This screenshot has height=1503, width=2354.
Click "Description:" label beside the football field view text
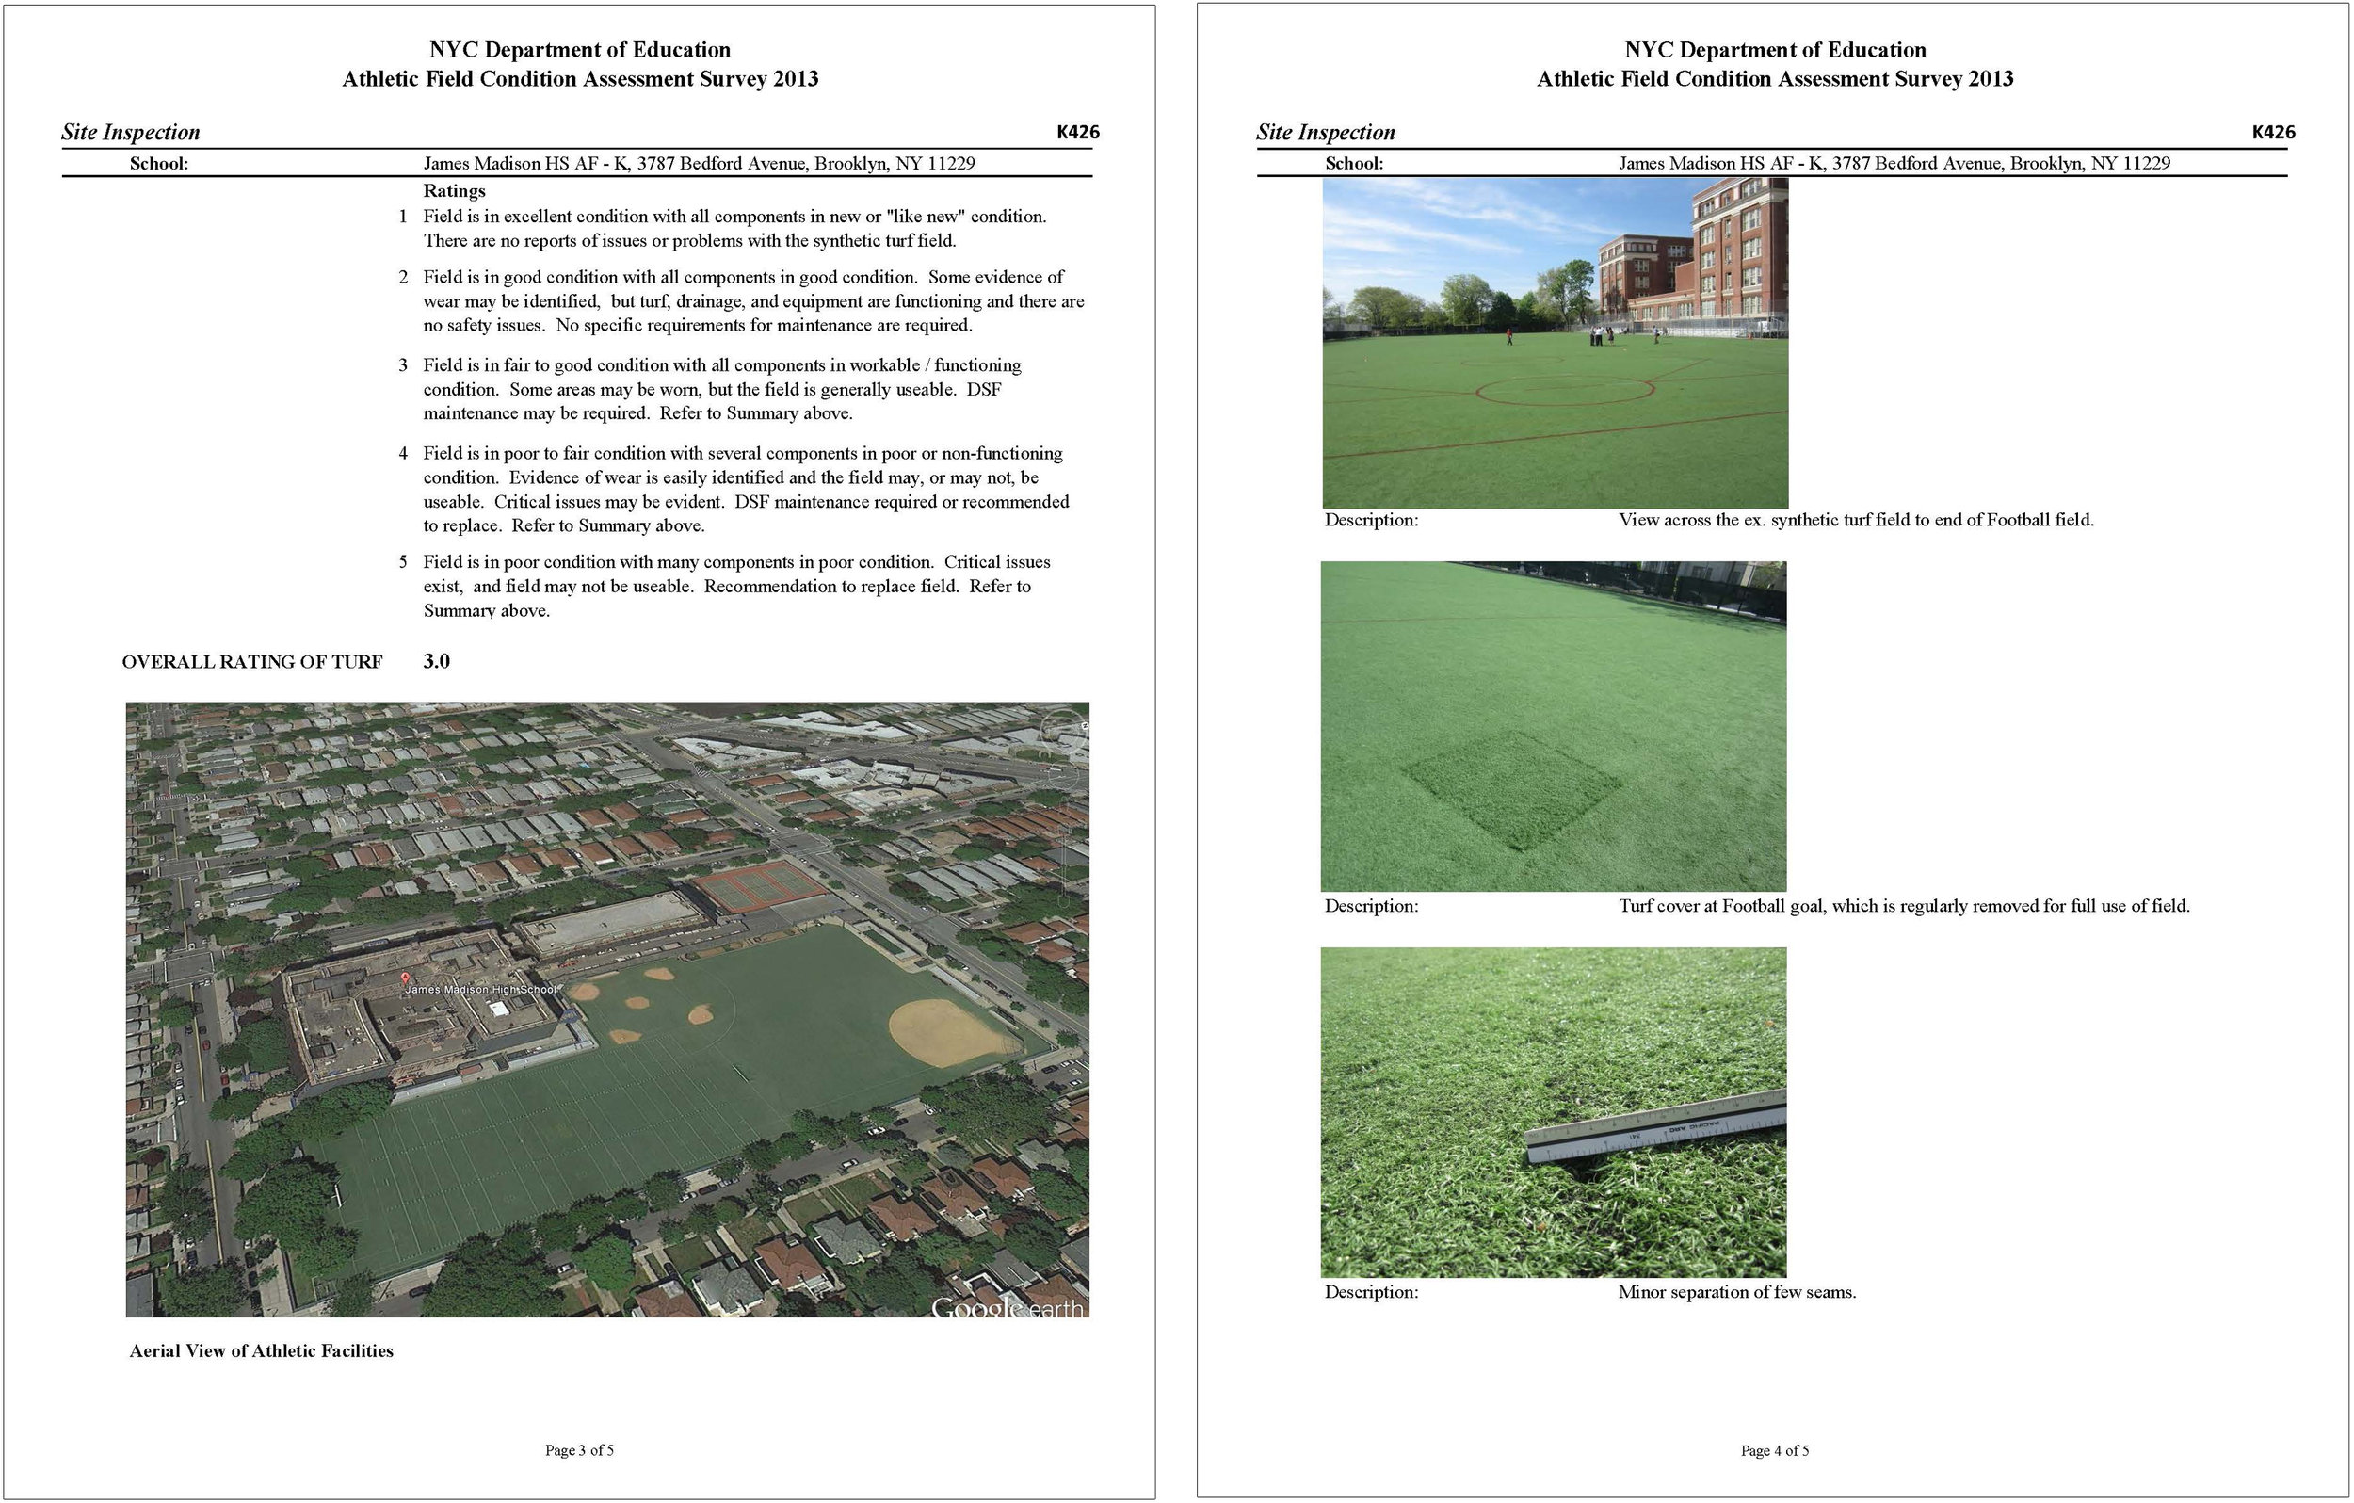[x=1371, y=520]
